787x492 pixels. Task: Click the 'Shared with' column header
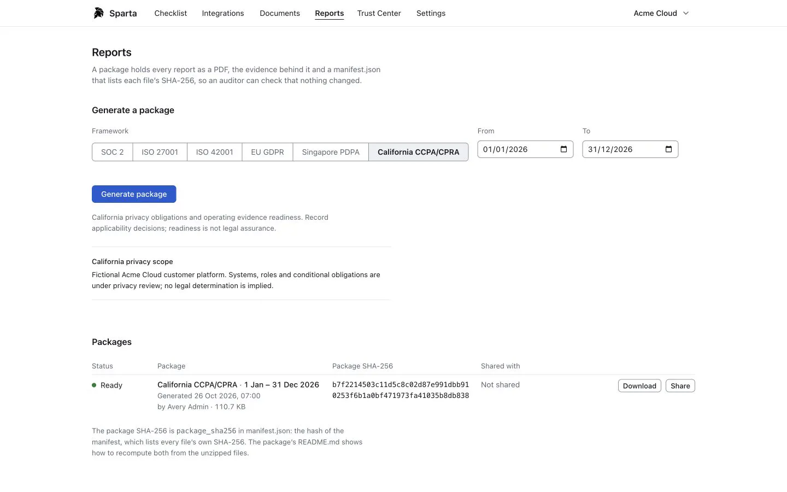point(501,366)
